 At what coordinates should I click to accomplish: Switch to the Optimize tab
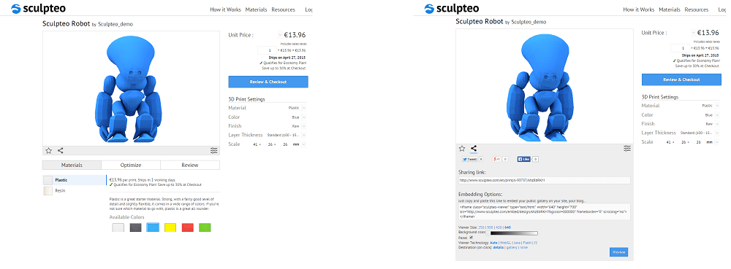pos(131,165)
